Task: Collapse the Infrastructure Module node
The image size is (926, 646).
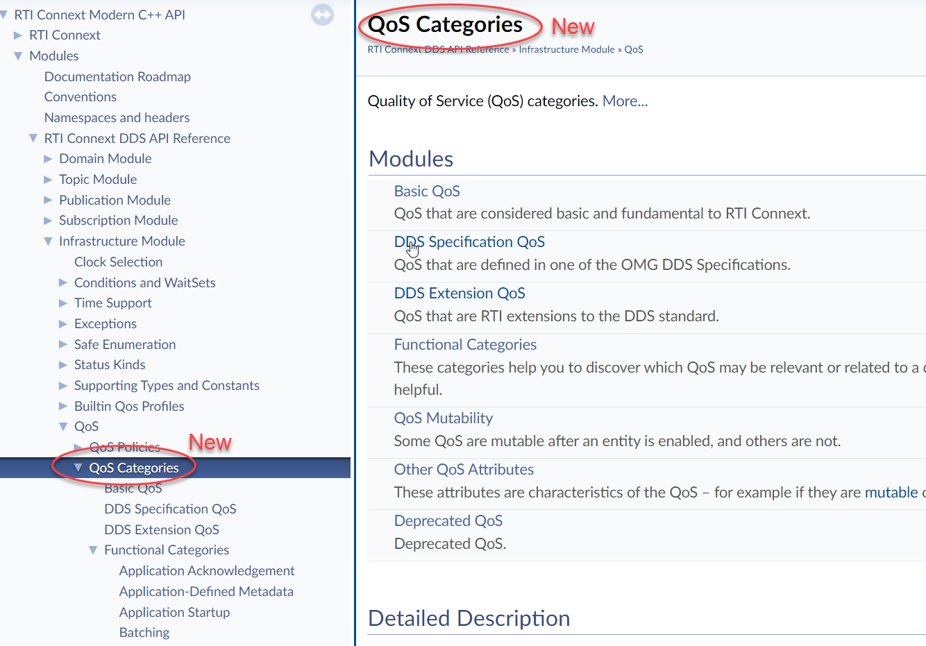Action: click(48, 241)
